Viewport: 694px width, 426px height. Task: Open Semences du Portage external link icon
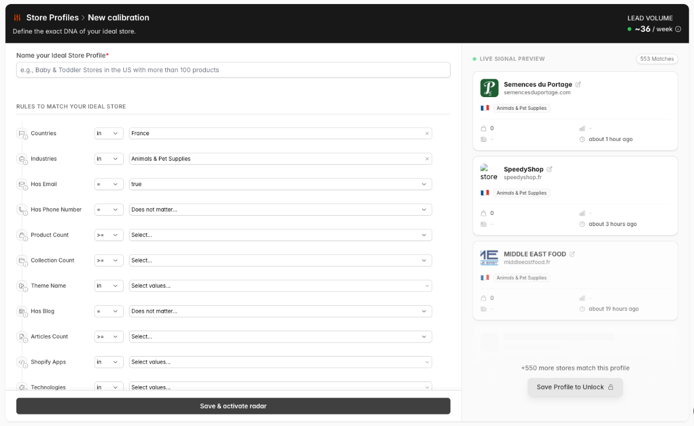(x=578, y=84)
